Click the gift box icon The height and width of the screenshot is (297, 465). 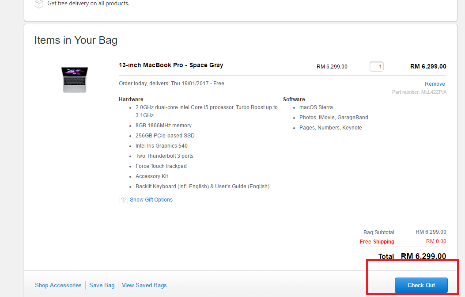pos(124,200)
